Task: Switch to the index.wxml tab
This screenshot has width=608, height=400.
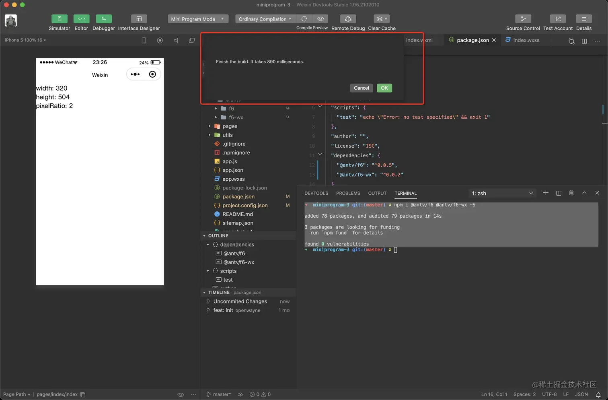Action: [419, 40]
